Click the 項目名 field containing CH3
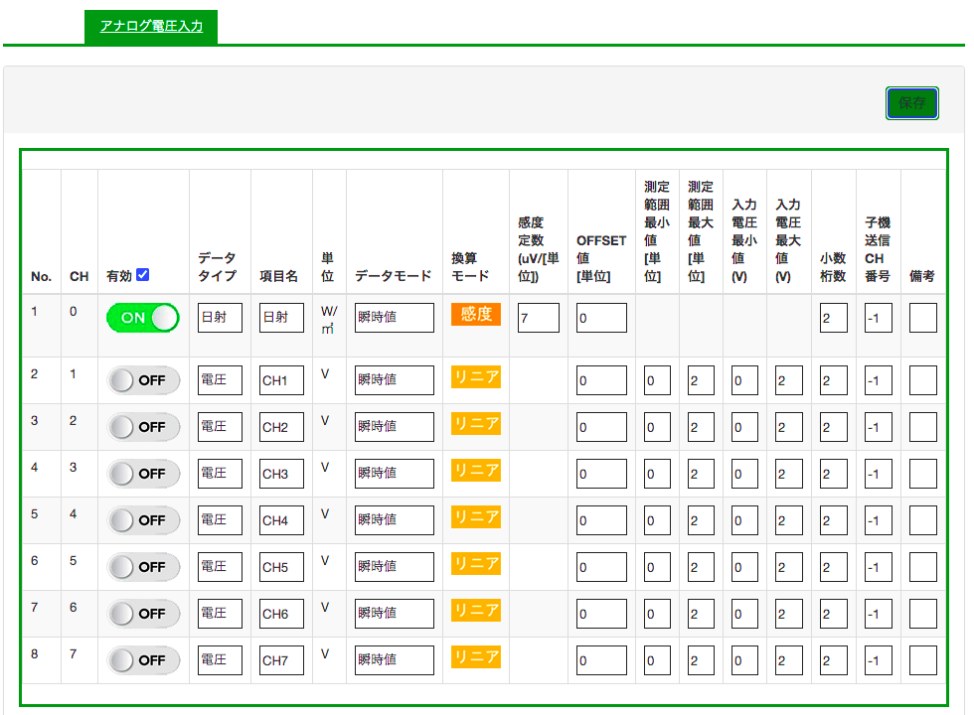The width and height of the screenshot is (974, 715). pos(281,474)
